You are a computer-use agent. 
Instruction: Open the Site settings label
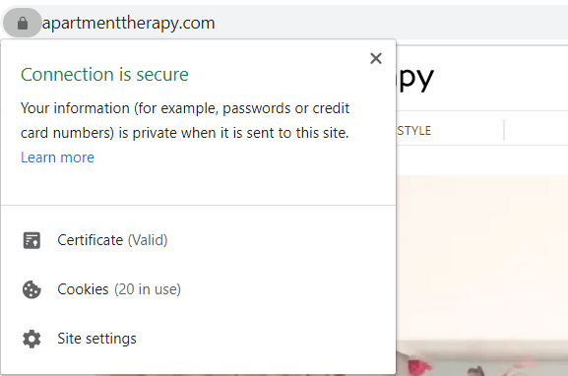(96, 339)
